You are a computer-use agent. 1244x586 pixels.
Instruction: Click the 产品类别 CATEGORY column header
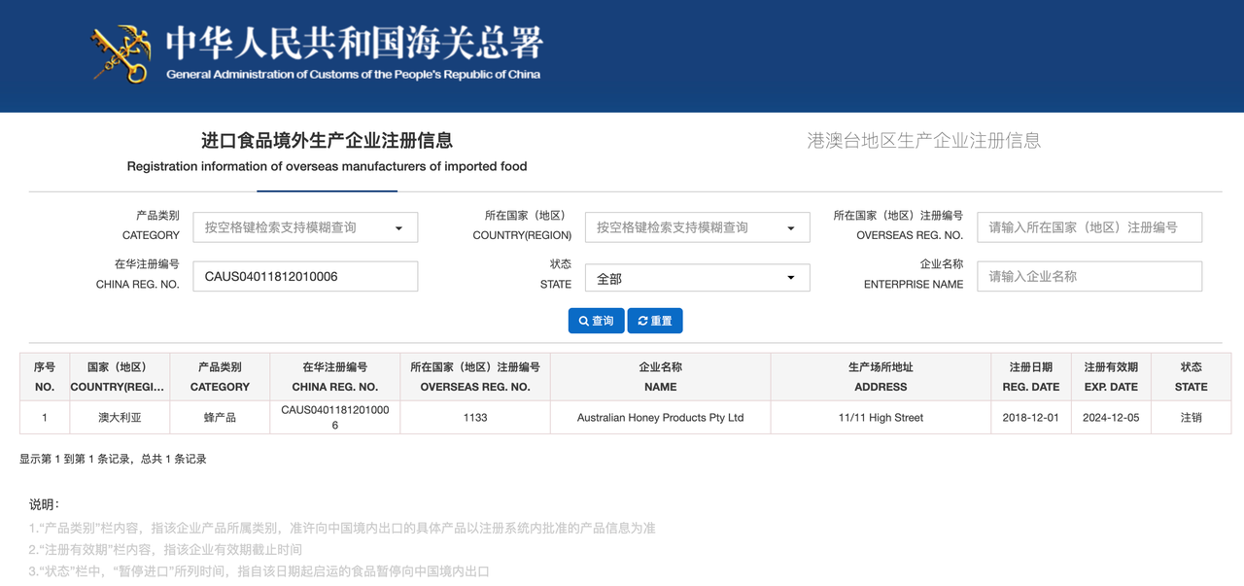220,377
